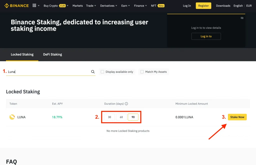Open the Markets menu item
Image resolution: width=256 pixels, height=165 pixels.
[x=77, y=6]
